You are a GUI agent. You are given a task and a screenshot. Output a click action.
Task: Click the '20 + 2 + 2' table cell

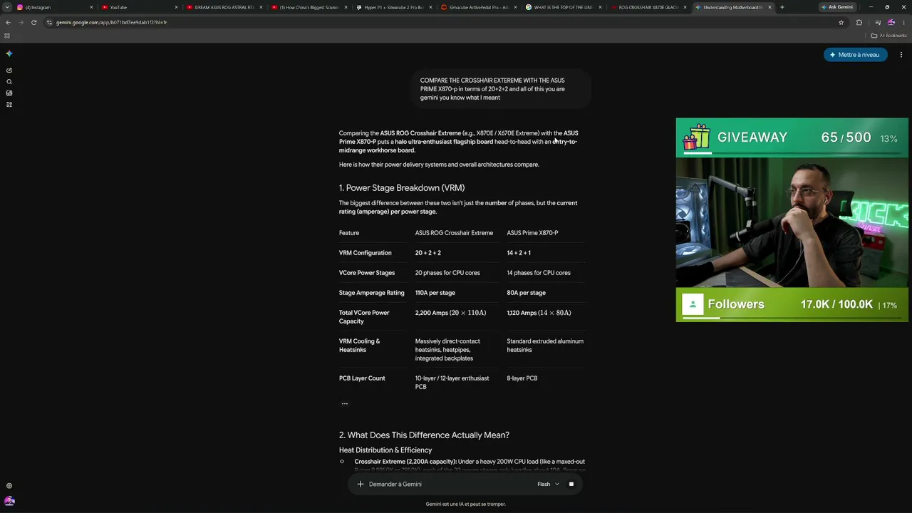428,253
